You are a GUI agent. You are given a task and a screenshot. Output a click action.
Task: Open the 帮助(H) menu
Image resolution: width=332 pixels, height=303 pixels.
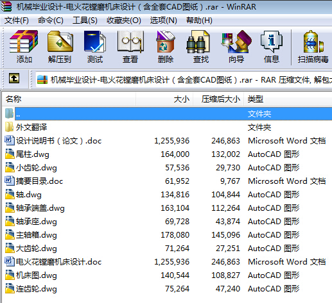(x=199, y=20)
